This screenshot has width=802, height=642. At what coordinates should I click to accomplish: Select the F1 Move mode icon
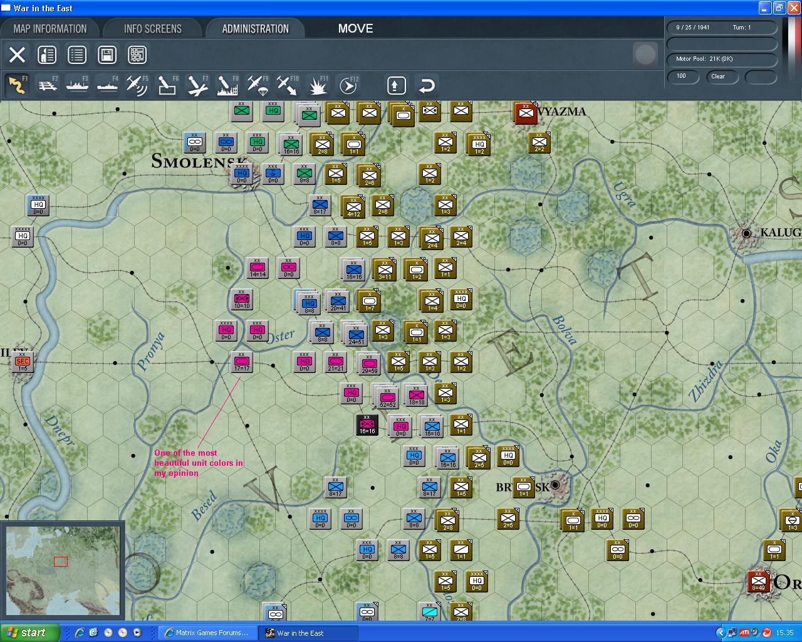[17, 85]
